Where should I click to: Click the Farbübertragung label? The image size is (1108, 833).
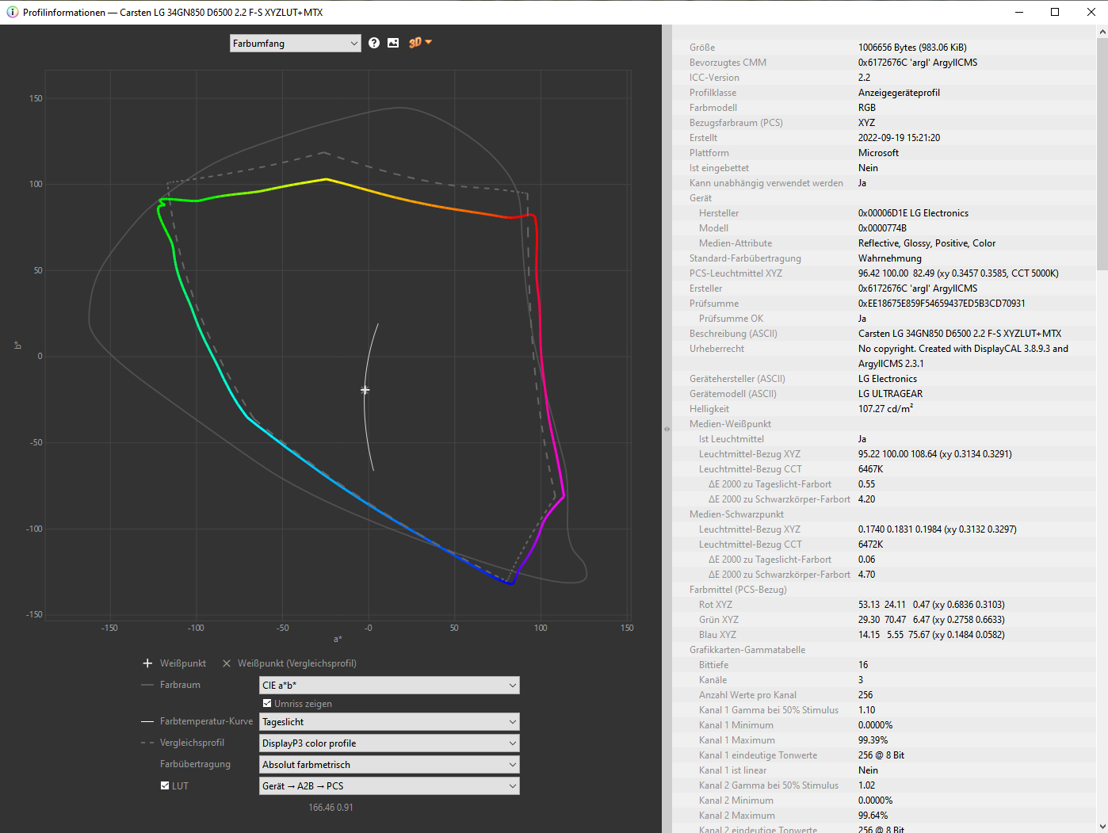pos(195,764)
